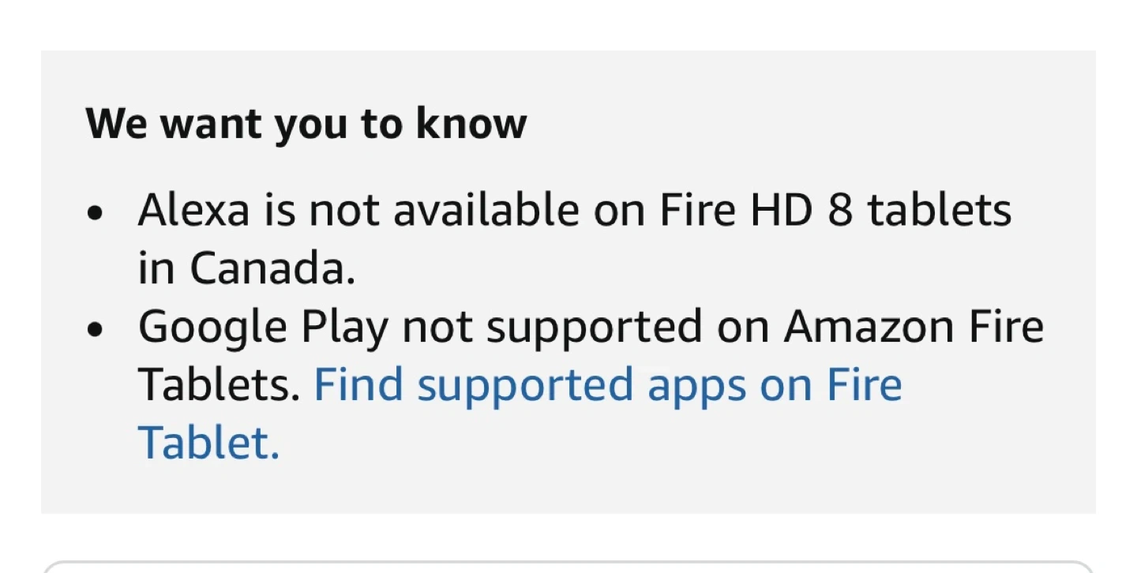
Task: Click 'Amazon Fire' text in second bullet
Action: pos(914,327)
